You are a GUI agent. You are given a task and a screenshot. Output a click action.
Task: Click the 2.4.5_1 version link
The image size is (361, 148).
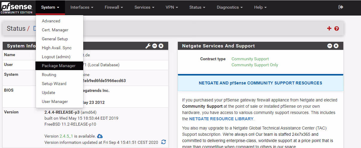click(66, 136)
